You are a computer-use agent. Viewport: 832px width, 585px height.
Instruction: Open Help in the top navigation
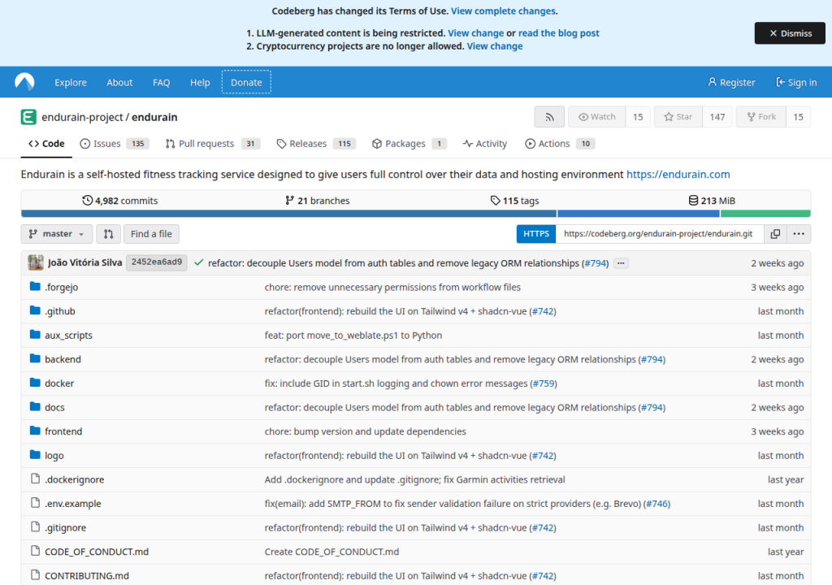[200, 82]
